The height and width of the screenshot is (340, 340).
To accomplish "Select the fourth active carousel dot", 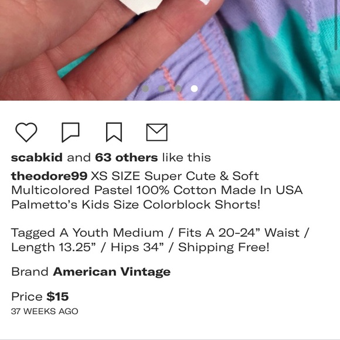I will pyautogui.click(x=194, y=89).
